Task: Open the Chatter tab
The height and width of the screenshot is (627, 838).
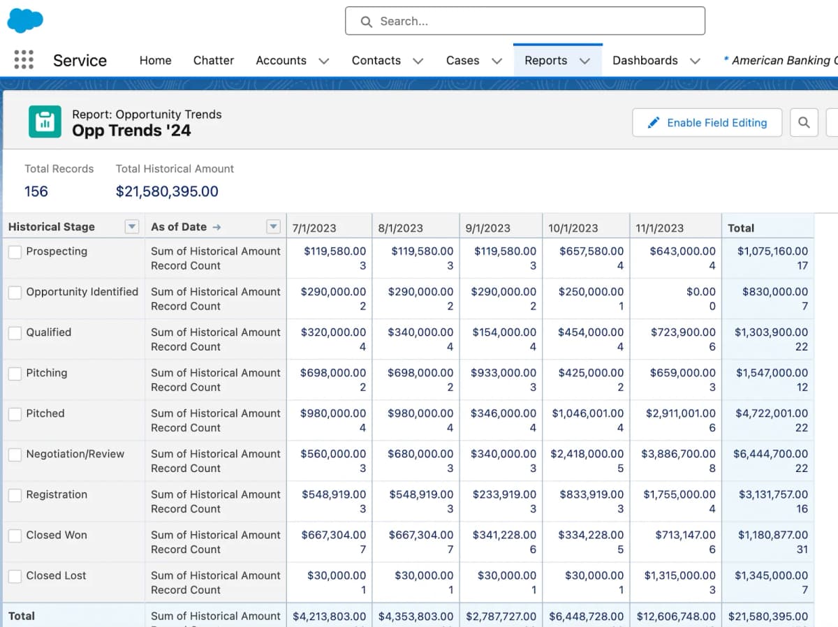Action: (214, 60)
